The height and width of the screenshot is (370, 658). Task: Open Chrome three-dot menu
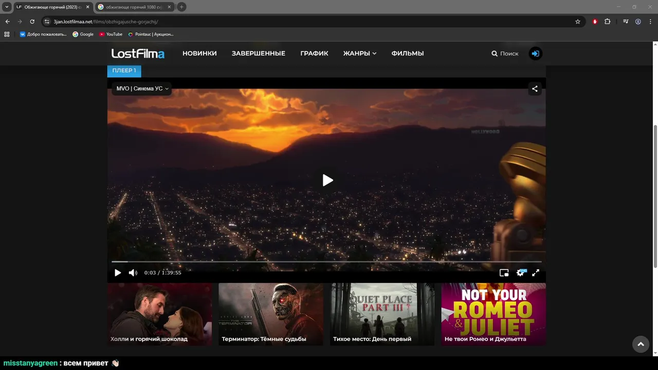650,22
